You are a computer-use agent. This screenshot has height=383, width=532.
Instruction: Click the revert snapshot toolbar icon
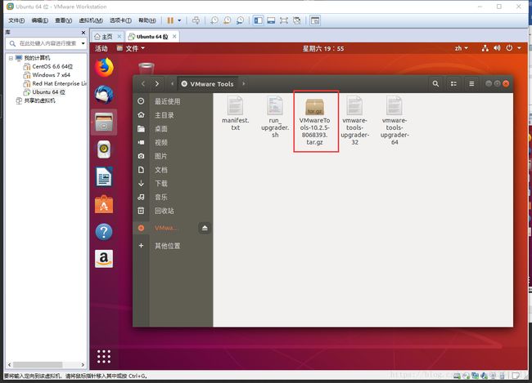[227, 20]
